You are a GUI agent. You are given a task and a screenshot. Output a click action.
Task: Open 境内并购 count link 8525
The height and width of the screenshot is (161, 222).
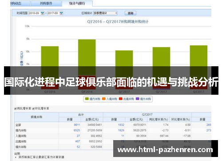pyautogui.click(x=77, y=130)
